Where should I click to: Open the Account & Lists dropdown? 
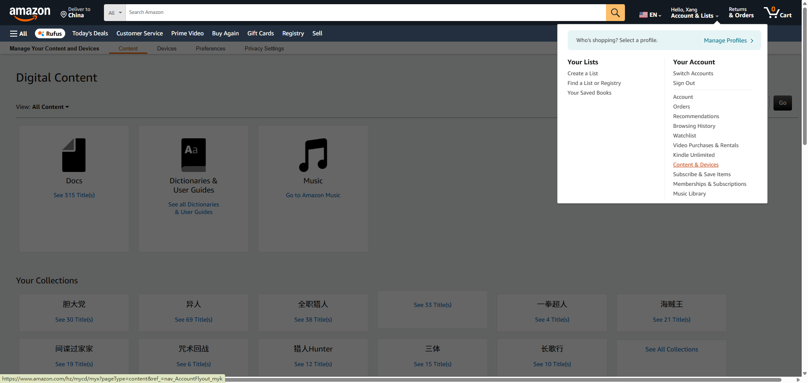[x=694, y=13]
